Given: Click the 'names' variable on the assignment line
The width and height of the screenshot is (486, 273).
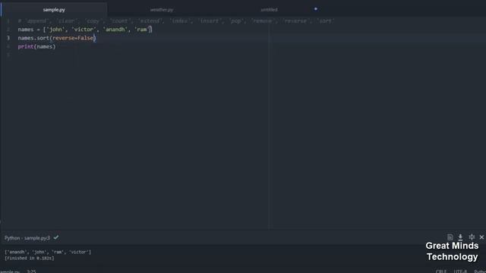Looking at the screenshot, I should (26, 30).
